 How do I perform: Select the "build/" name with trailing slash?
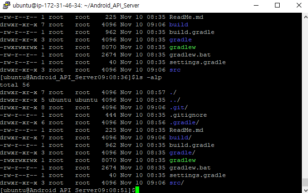[180, 137]
